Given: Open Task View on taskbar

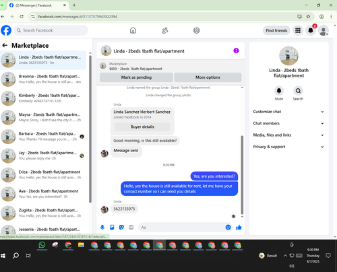Looking at the screenshot, I should pos(28,255).
